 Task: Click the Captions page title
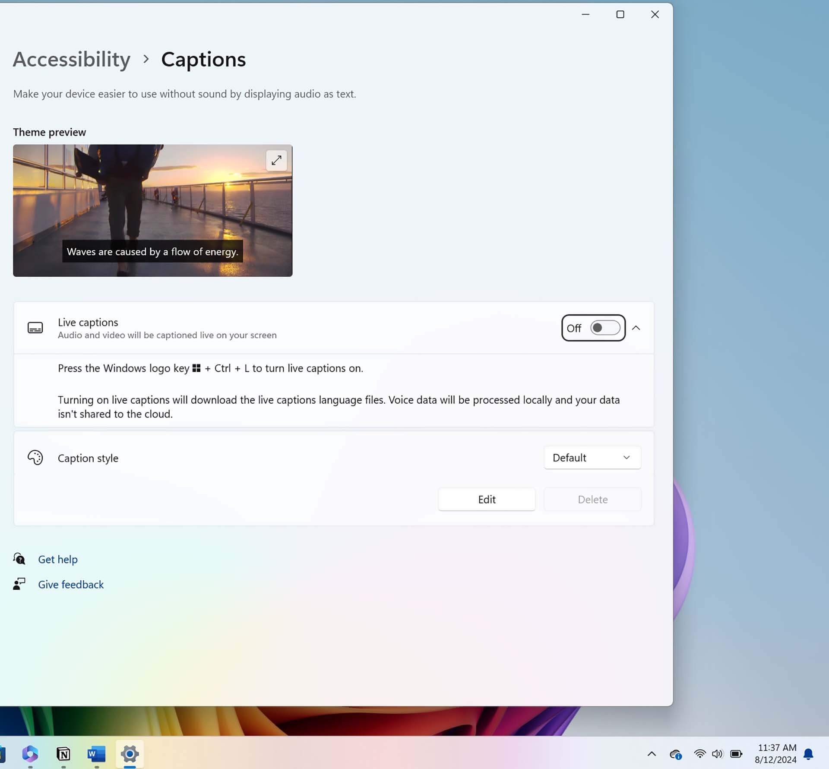(203, 59)
